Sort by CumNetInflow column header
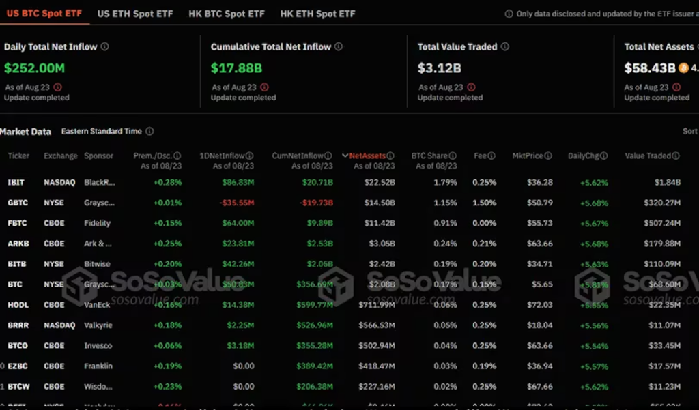The height and width of the screenshot is (410, 699). 298,156
